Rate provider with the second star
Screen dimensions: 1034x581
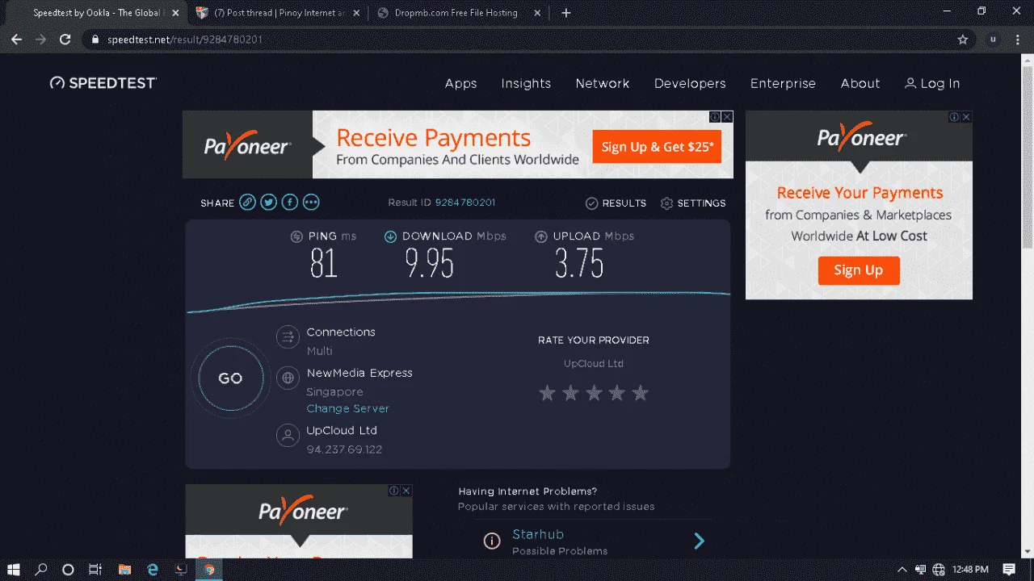pyautogui.click(x=570, y=393)
